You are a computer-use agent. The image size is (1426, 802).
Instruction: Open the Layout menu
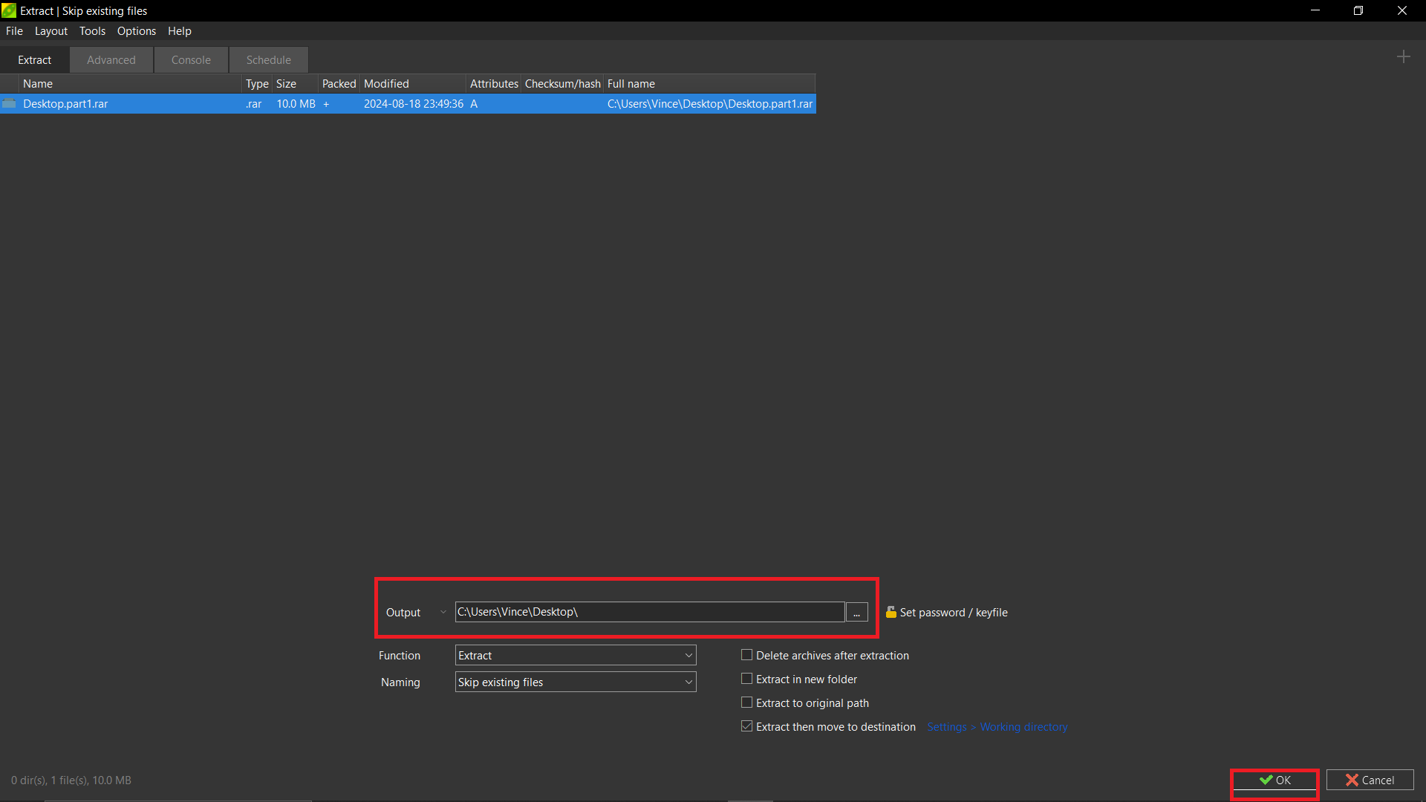[51, 31]
